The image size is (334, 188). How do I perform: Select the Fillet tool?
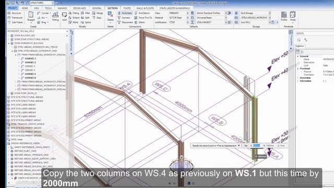pos(86,13)
